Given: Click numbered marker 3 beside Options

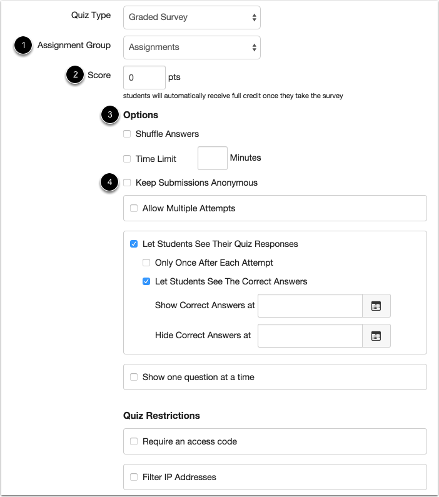Looking at the screenshot, I should tap(110, 115).
